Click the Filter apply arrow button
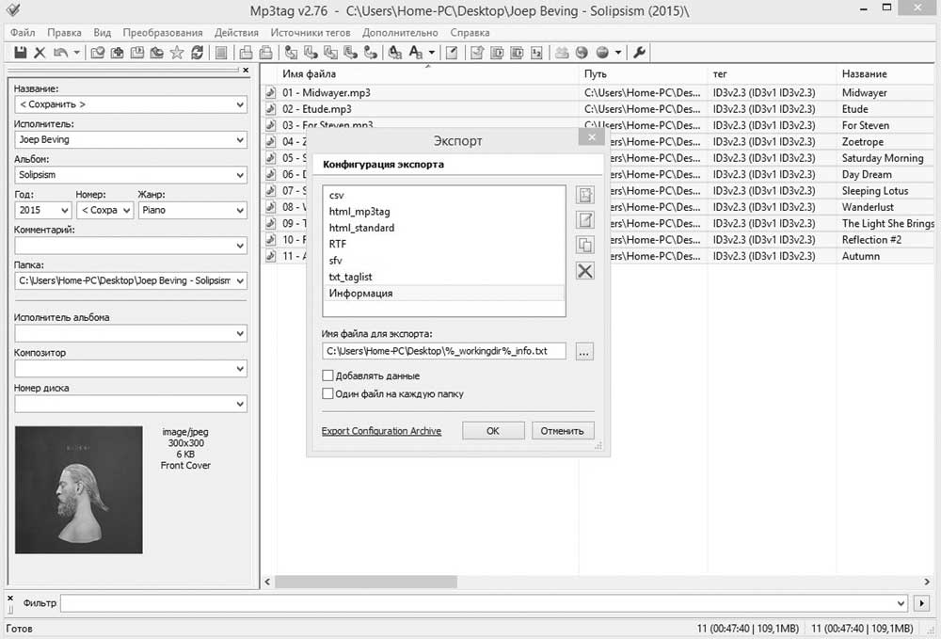Image resolution: width=941 pixels, height=639 pixels. tap(921, 603)
